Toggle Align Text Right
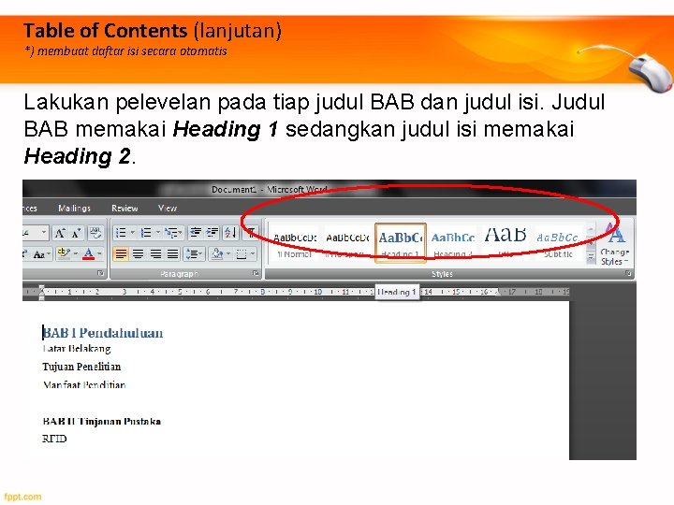The width and height of the screenshot is (674, 505). 155,254
